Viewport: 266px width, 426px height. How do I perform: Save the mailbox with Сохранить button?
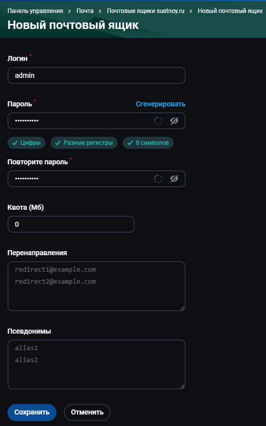[32, 412]
